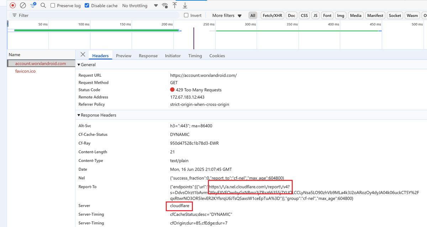427x227 pixels.
Task: Filter requests by Fetch/XHR type
Action: pyautogui.click(x=272, y=16)
